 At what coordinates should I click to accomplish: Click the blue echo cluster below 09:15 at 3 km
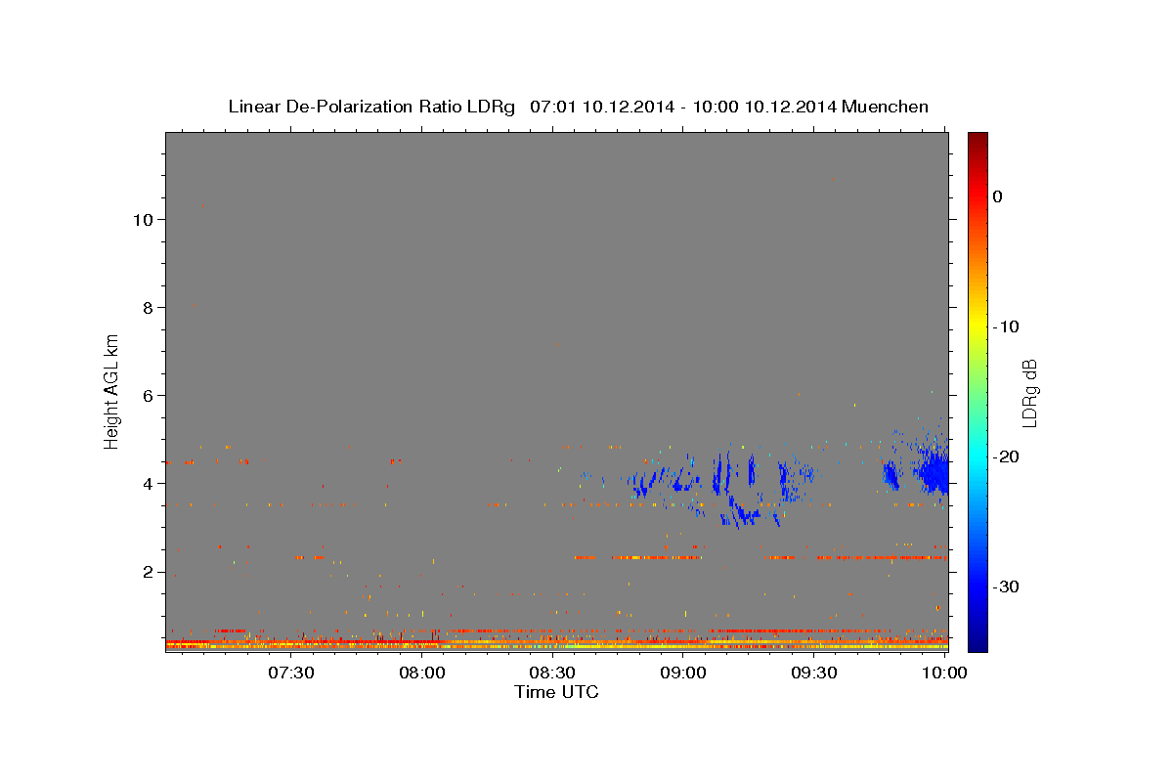tap(745, 513)
